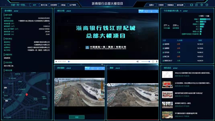215x121 pixels.
Task: Enter fullscreen for intro video
Action: pos(153,62)
